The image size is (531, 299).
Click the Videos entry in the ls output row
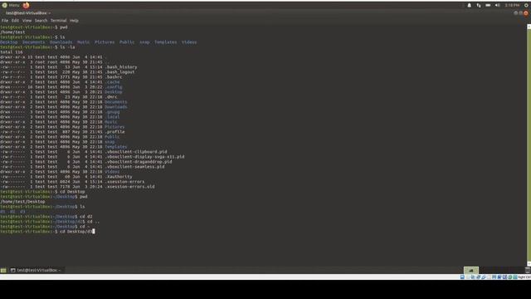189,42
